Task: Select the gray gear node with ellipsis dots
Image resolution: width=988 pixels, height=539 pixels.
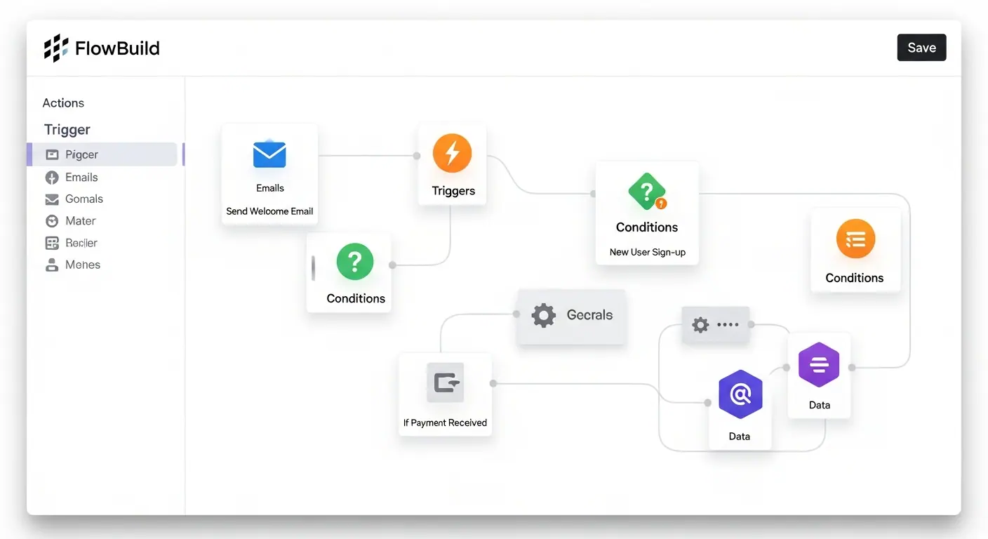Action: pyautogui.click(x=716, y=324)
